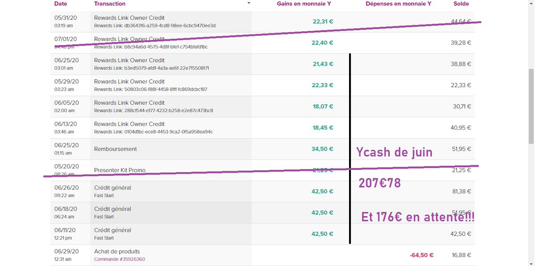Image resolution: width=537 pixels, height=266 pixels.
Task: Select the 42,50 € gain on 06/11/20
Action: (x=323, y=234)
